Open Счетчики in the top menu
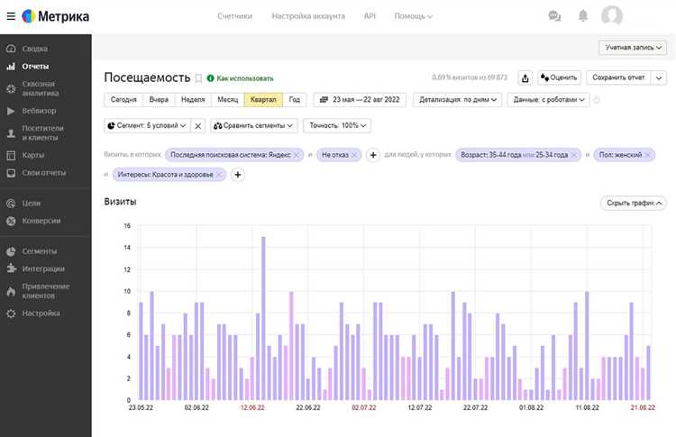The height and width of the screenshot is (437, 676). click(235, 16)
